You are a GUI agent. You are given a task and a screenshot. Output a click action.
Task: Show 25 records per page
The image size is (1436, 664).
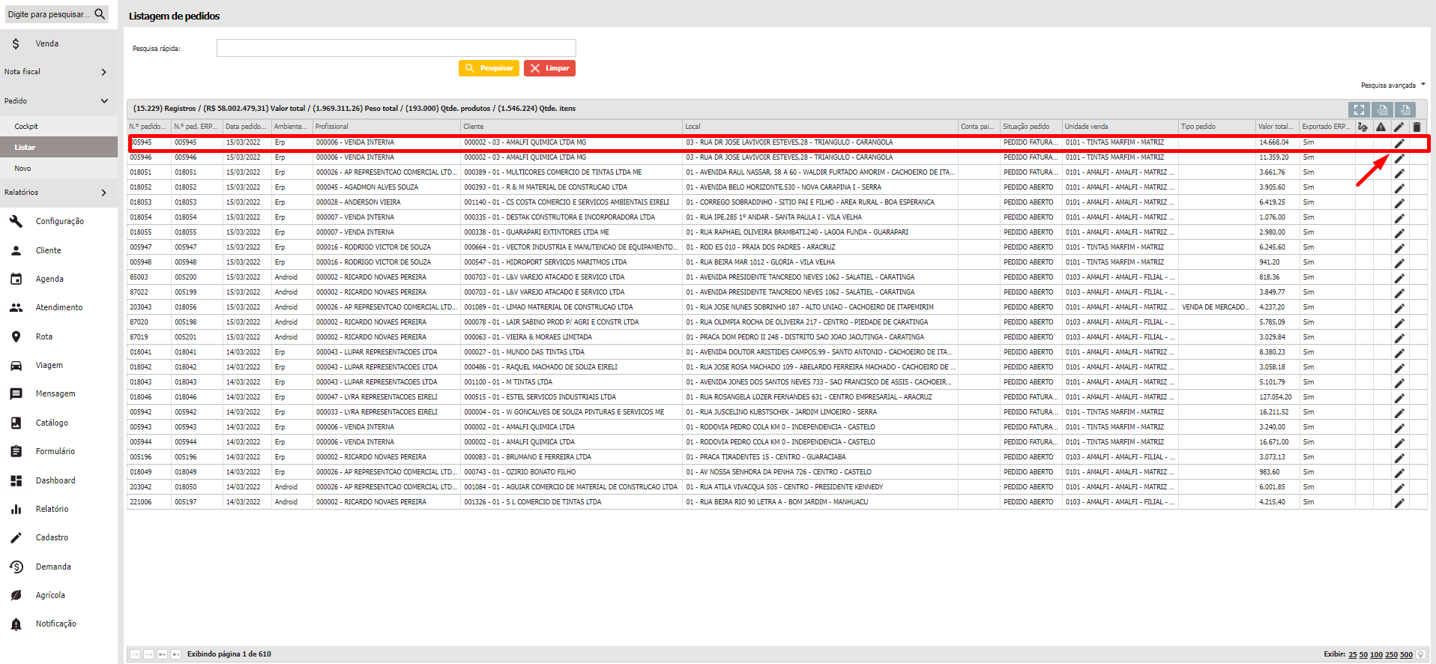(1353, 655)
